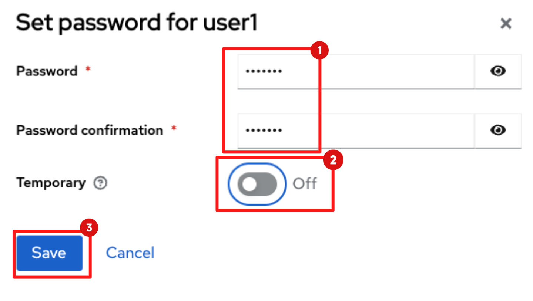Show the Password field contents via eye icon
The width and height of the screenshot is (533, 301).
[498, 71]
